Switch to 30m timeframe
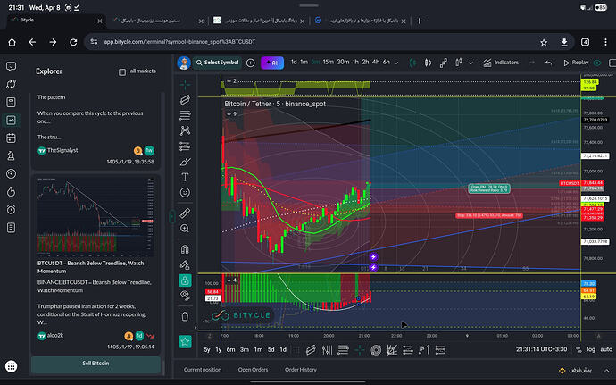Viewport: 616px width, 385px height. (343, 63)
